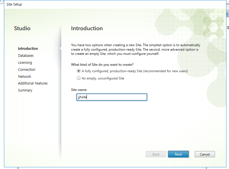Jump to the Summary step
Screen dimensions: 229x169
point(25,90)
